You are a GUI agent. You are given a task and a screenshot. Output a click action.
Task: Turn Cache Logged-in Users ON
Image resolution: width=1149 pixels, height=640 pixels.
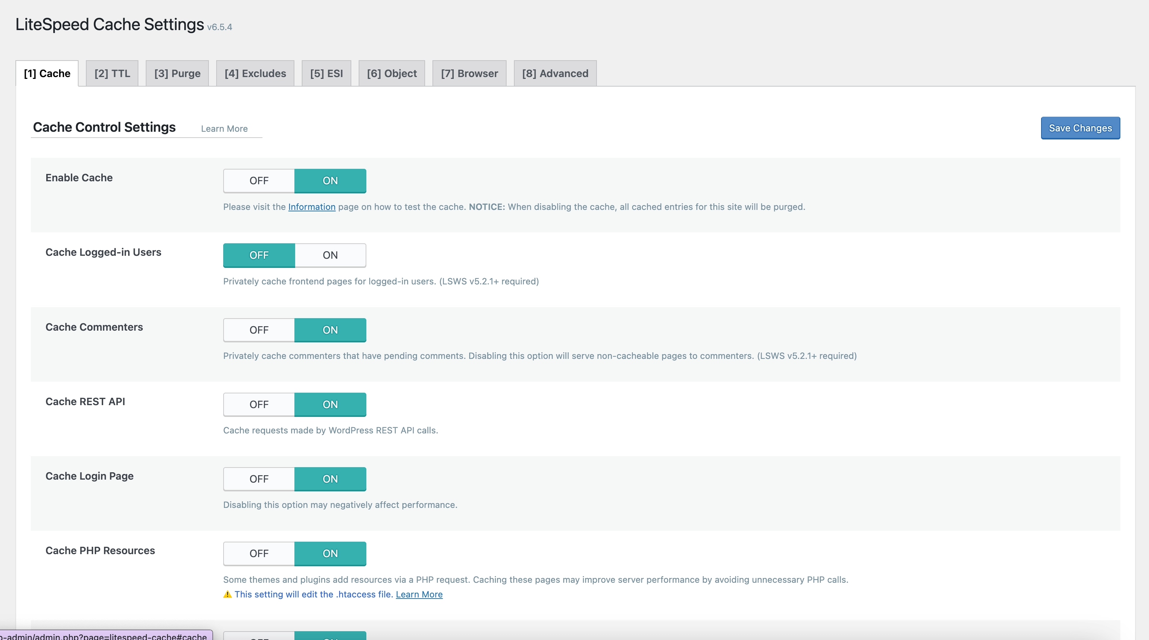(x=330, y=255)
